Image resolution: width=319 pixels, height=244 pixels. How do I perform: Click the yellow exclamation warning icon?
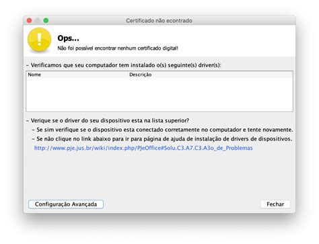(39, 40)
